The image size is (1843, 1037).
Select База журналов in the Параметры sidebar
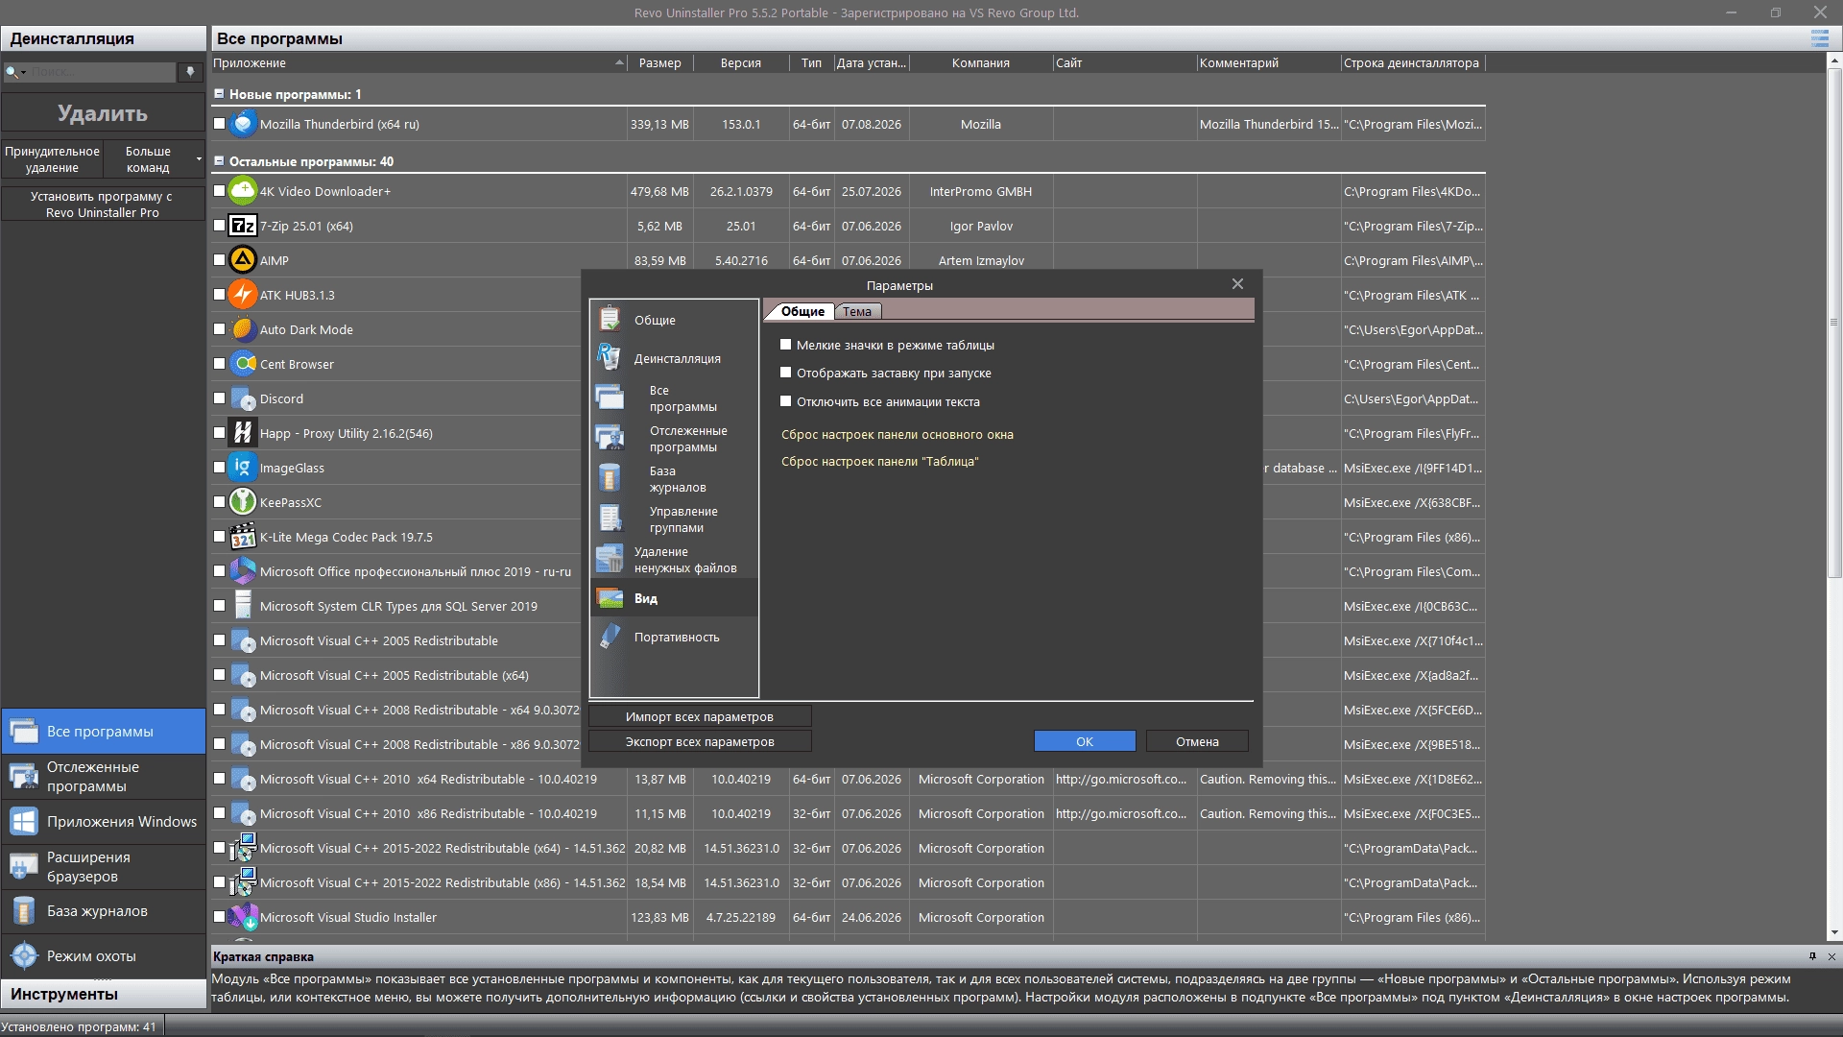674,479
